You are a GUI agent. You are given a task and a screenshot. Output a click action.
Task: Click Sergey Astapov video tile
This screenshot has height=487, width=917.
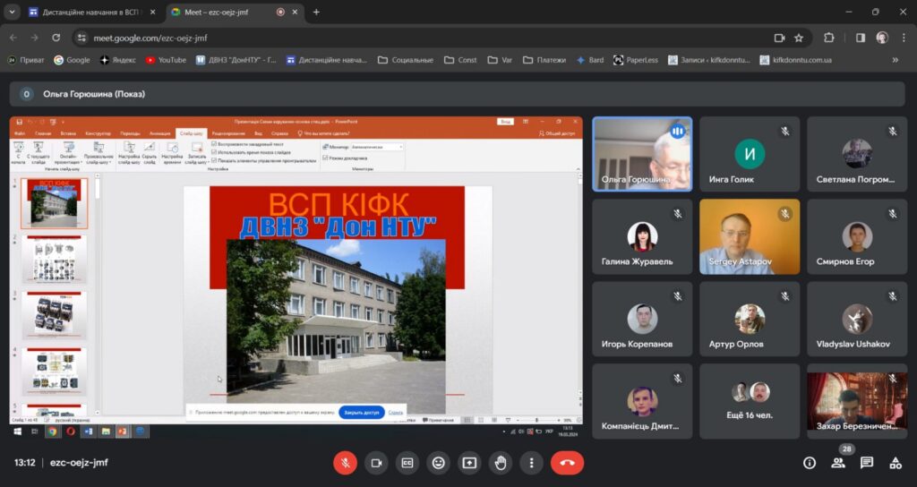750,236
